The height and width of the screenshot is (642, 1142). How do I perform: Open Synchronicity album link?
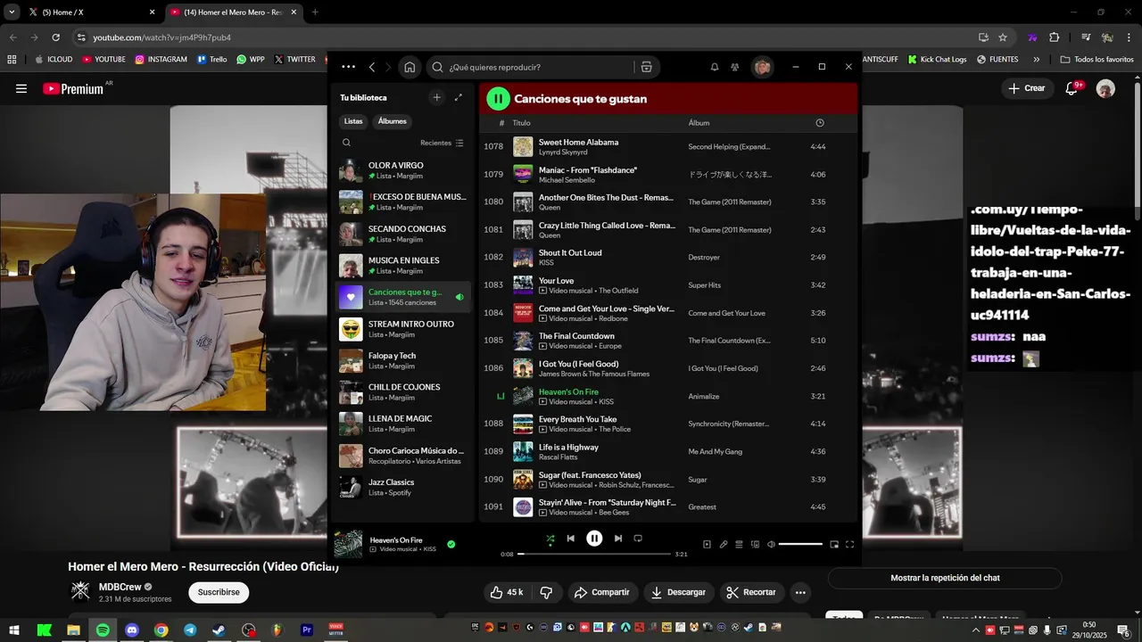click(x=728, y=424)
